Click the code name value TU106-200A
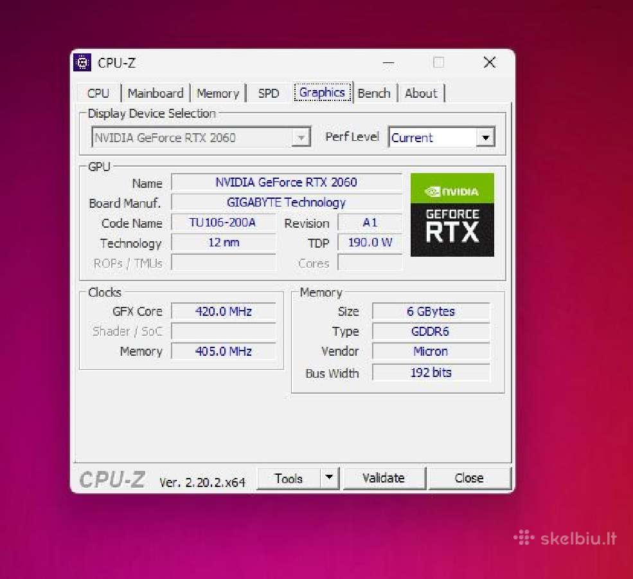Viewport: 633px width, 579px height. pyautogui.click(x=223, y=223)
